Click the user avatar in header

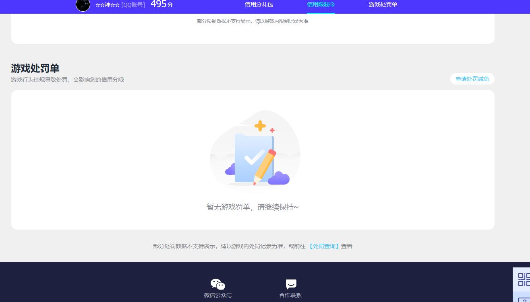[83, 5]
